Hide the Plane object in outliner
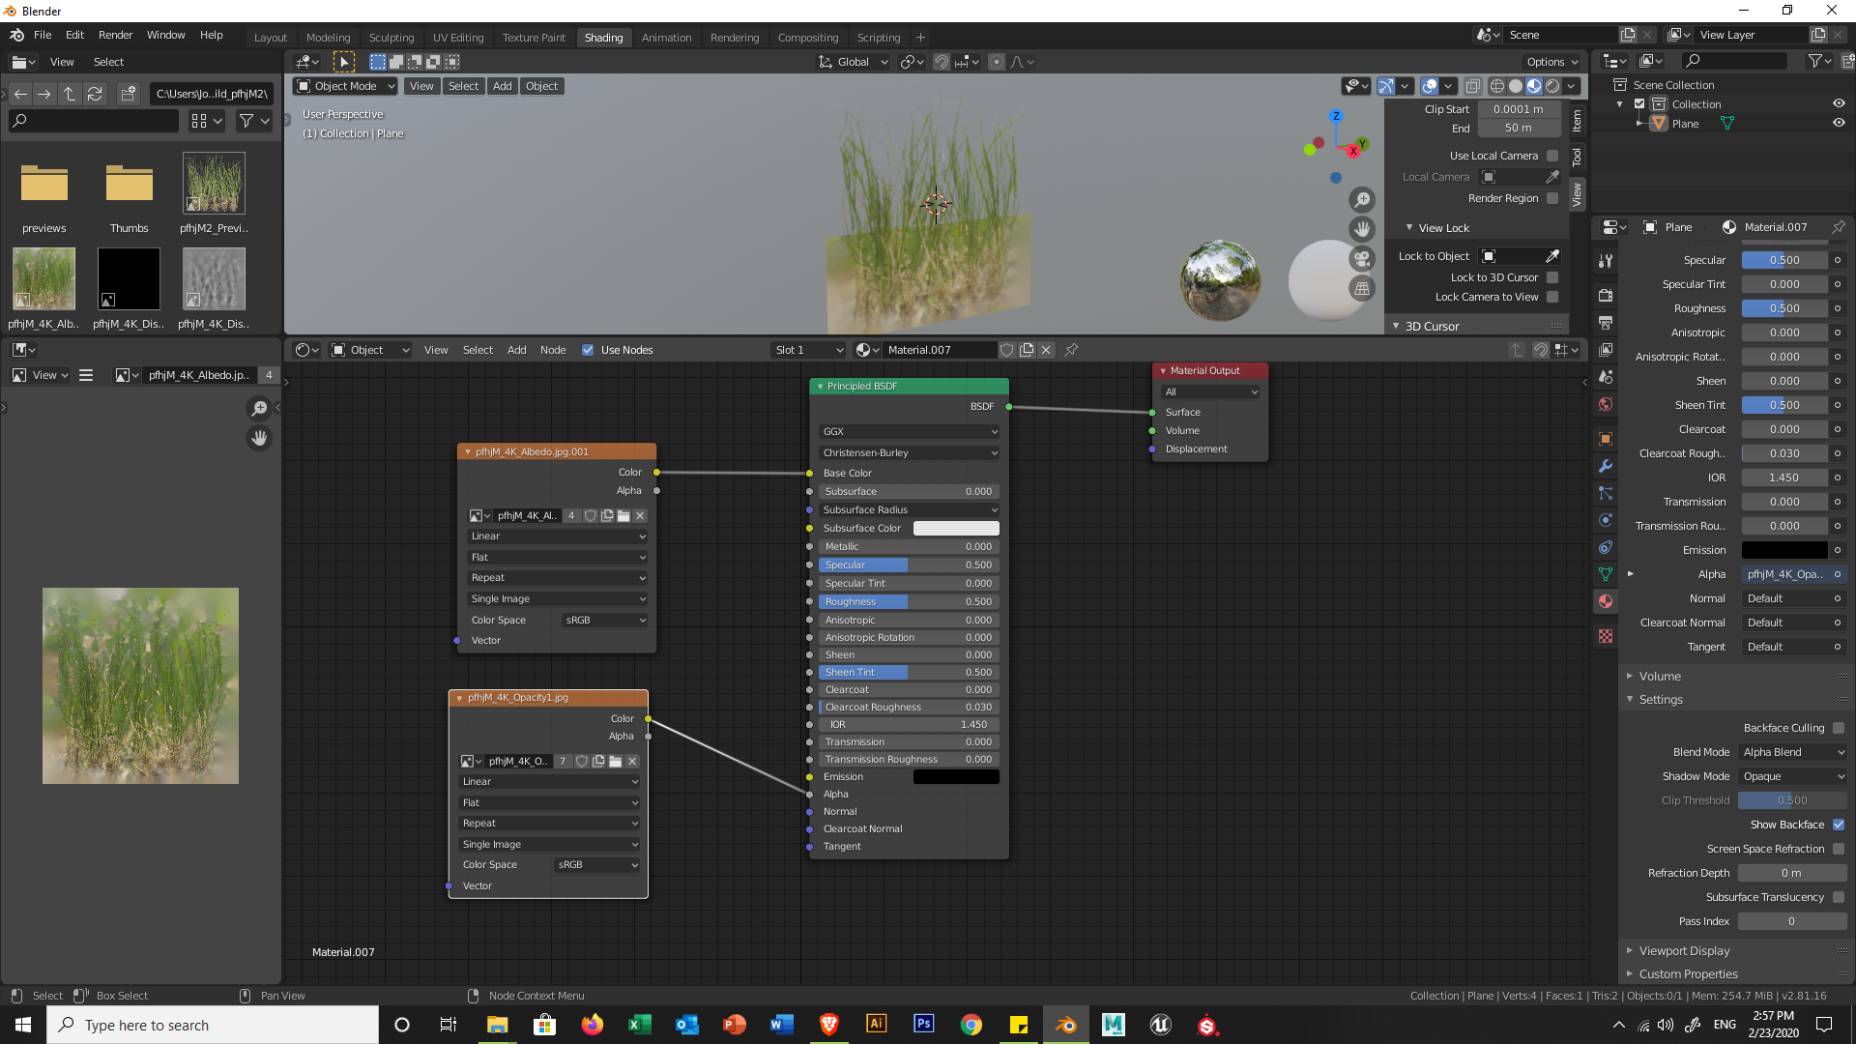This screenshot has width=1856, height=1044. (x=1839, y=124)
